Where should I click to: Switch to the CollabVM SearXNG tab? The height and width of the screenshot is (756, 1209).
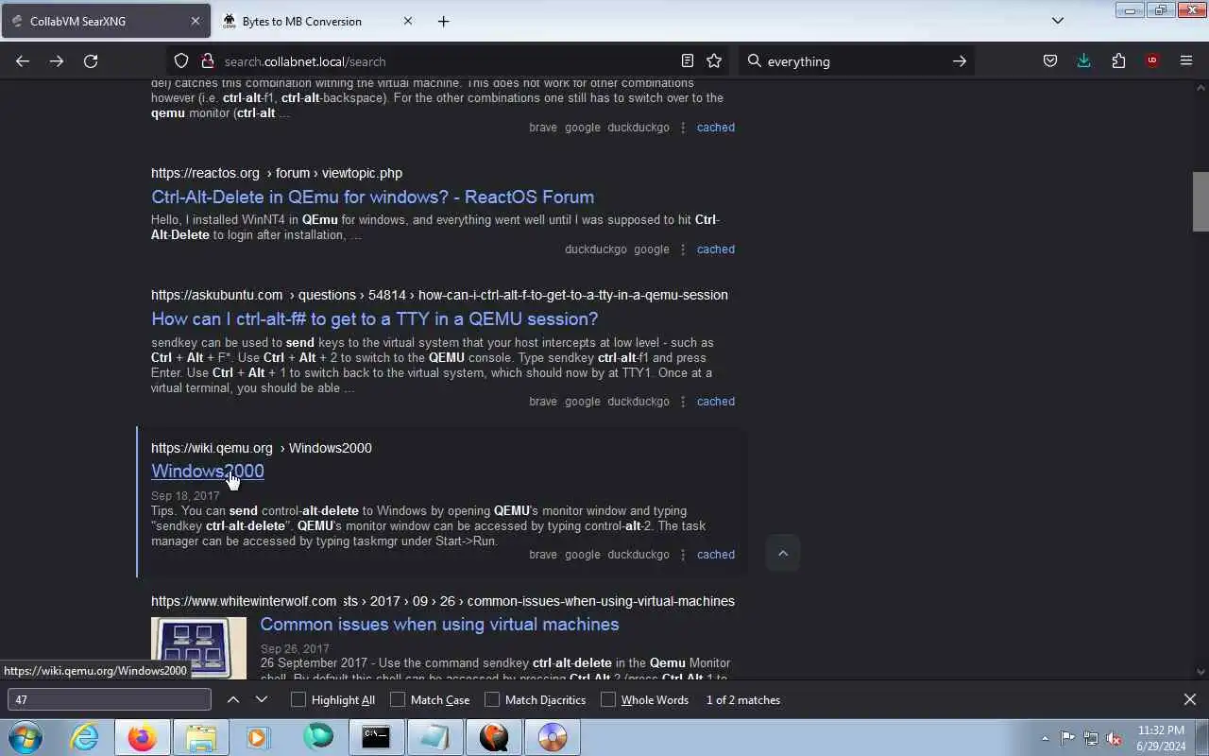[105, 21]
